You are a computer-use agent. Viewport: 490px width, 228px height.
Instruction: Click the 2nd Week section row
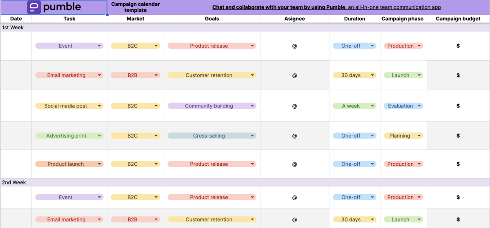click(x=245, y=182)
